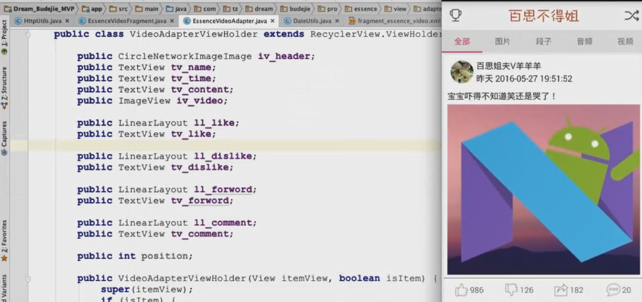Select the 段子 tab

[x=544, y=42]
